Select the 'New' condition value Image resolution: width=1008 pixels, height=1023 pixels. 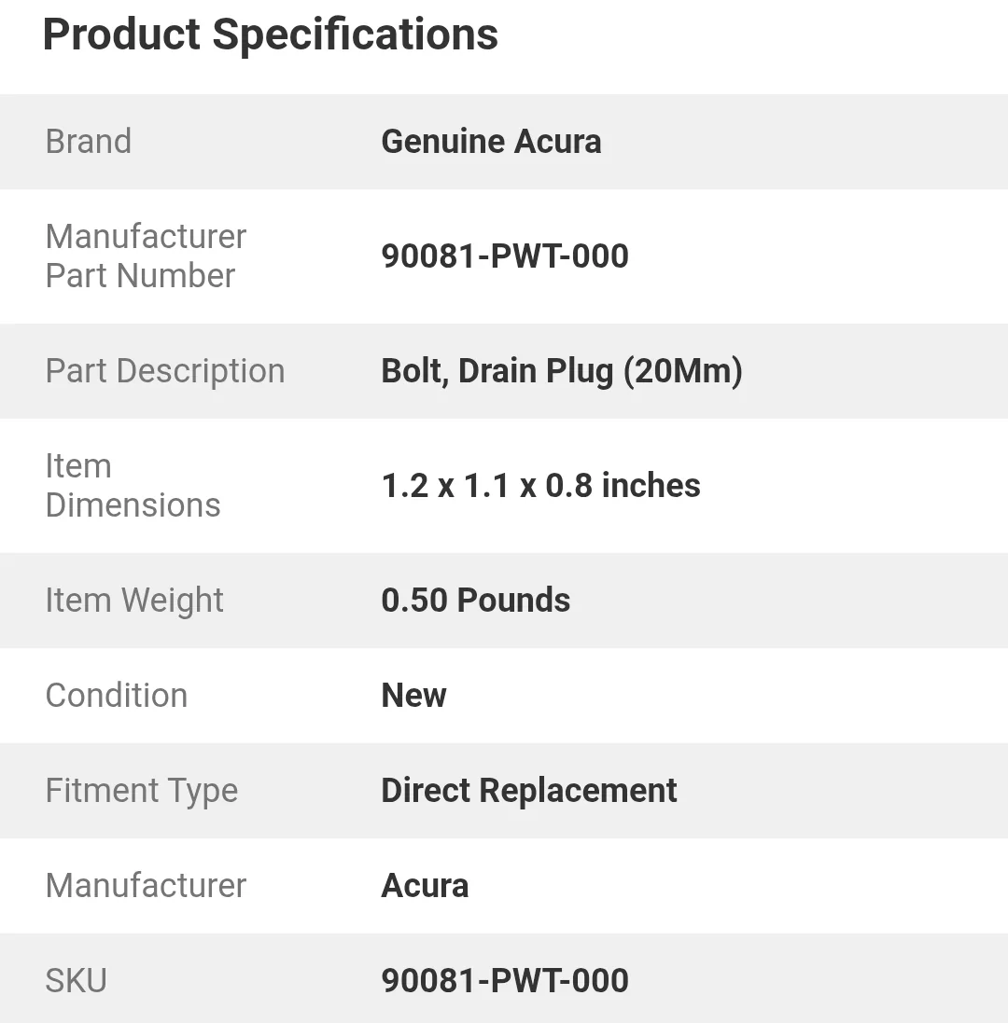(413, 696)
